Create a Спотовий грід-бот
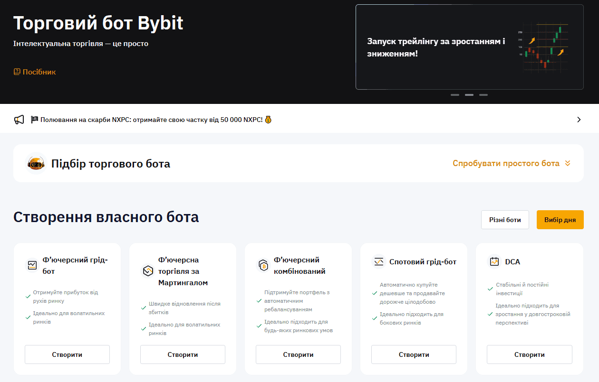The width and height of the screenshot is (599, 382). pos(414,354)
